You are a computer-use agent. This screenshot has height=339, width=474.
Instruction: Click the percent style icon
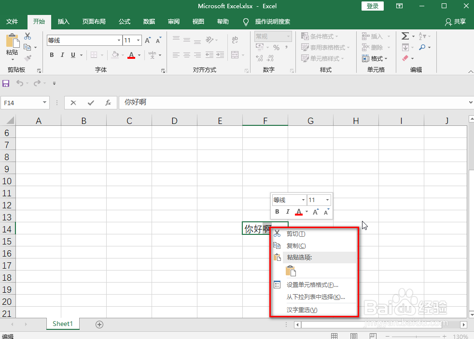(x=276, y=47)
